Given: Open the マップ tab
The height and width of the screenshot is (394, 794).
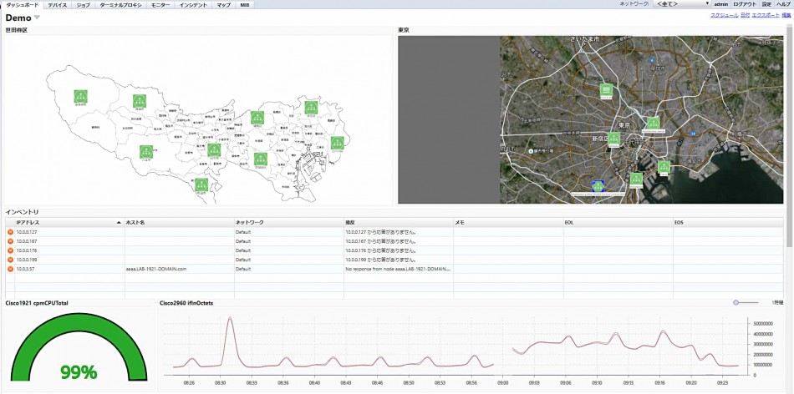Looking at the screenshot, I should [x=223, y=4].
